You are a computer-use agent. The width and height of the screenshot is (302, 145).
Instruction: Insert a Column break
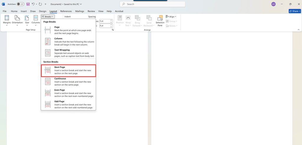click(68, 41)
